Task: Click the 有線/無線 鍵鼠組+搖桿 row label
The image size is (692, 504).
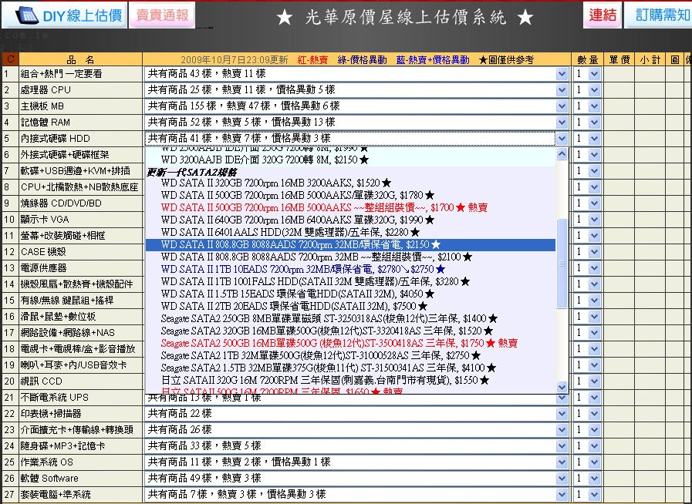Action: (67, 301)
